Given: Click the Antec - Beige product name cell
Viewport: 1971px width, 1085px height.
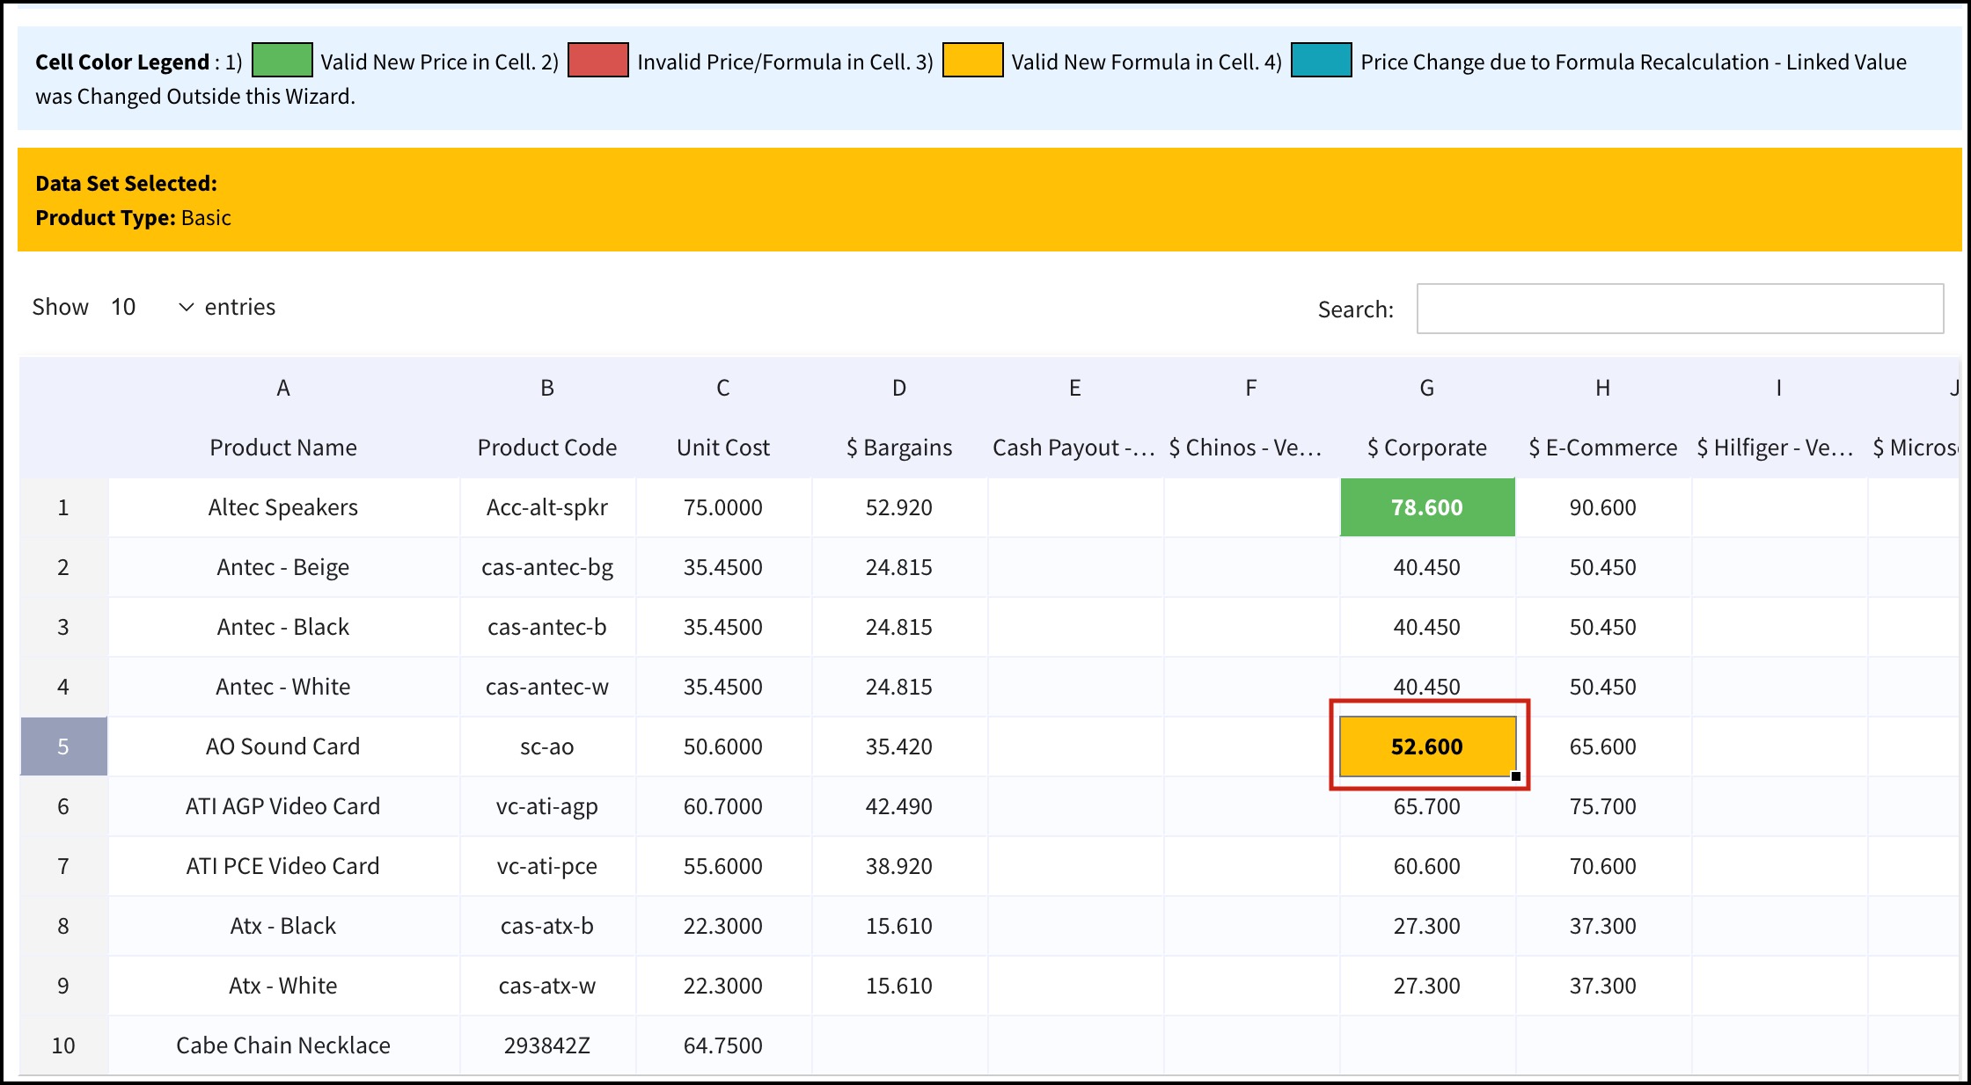Looking at the screenshot, I should 283,567.
